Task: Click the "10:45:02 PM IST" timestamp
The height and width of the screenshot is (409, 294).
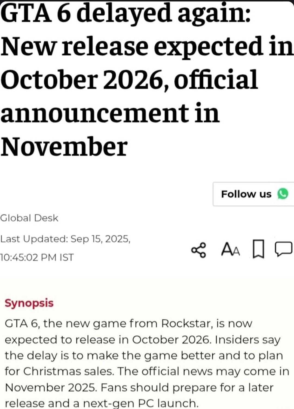Action: [x=37, y=257]
